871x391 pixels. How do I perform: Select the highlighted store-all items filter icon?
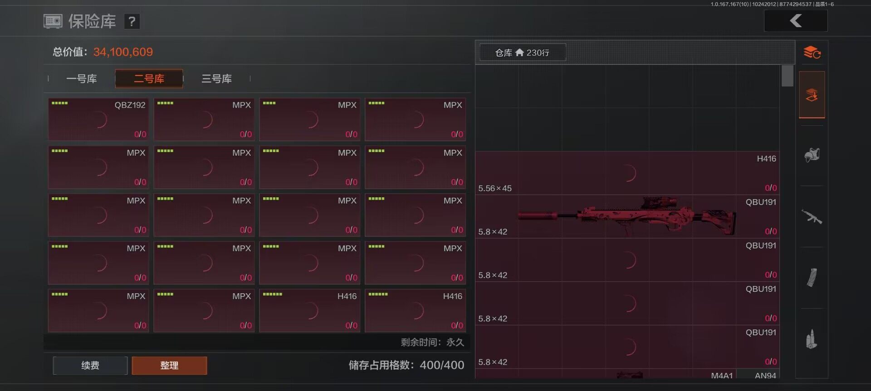pos(812,95)
